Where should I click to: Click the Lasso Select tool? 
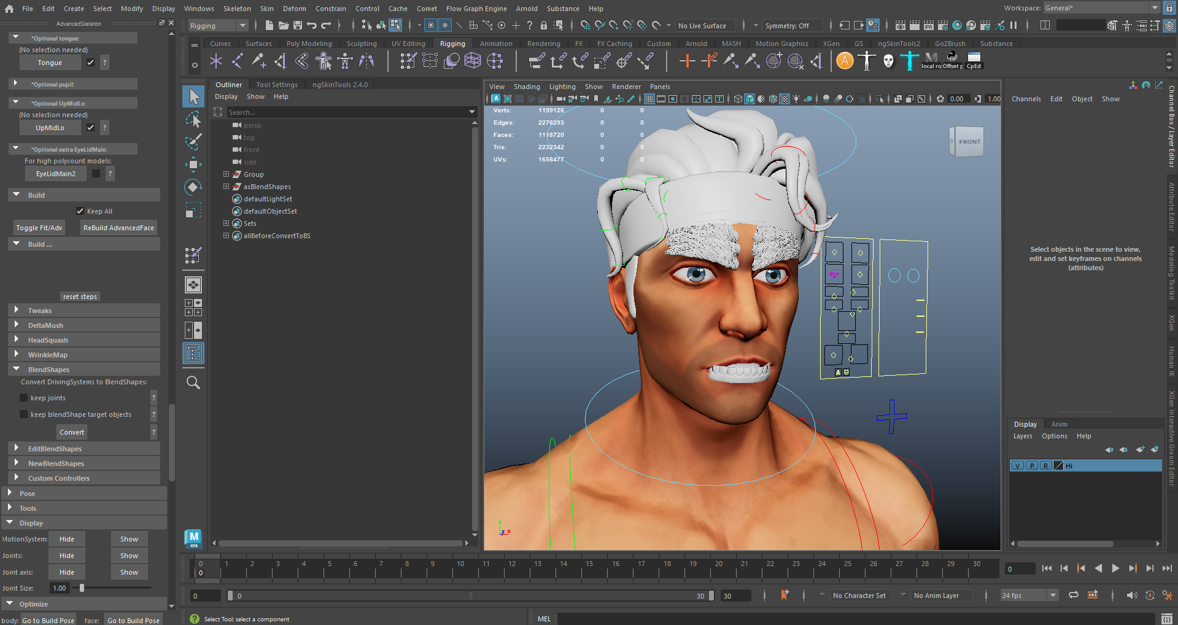(x=193, y=119)
